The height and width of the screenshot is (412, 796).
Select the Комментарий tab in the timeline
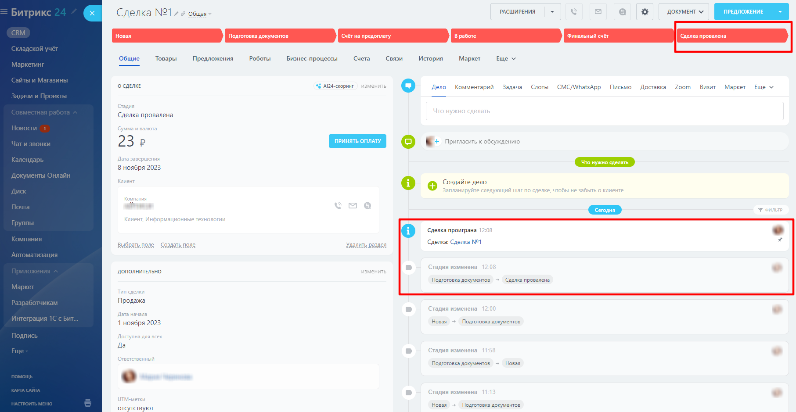click(x=474, y=87)
